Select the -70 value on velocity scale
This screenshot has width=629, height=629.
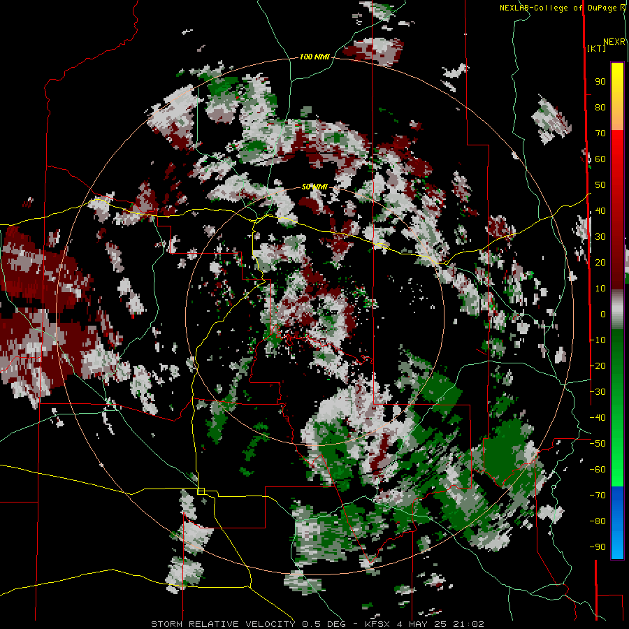[x=598, y=496]
